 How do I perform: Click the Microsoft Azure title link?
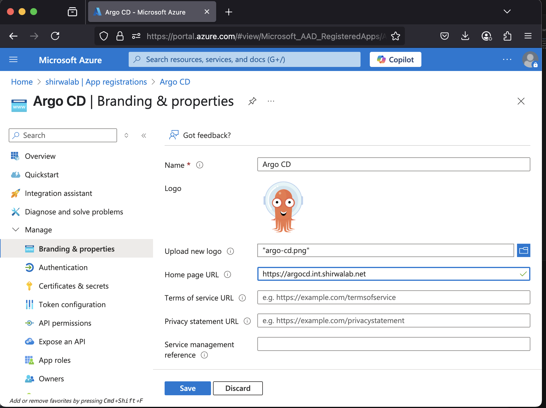click(70, 60)
